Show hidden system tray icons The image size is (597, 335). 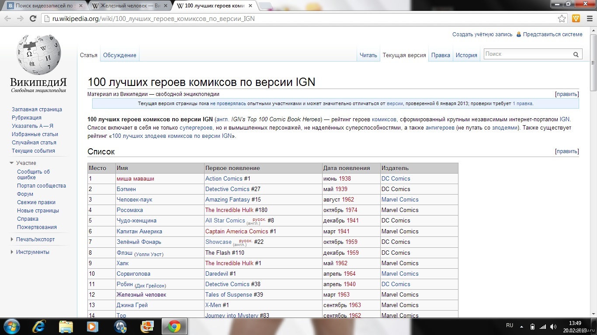(521, 326)
